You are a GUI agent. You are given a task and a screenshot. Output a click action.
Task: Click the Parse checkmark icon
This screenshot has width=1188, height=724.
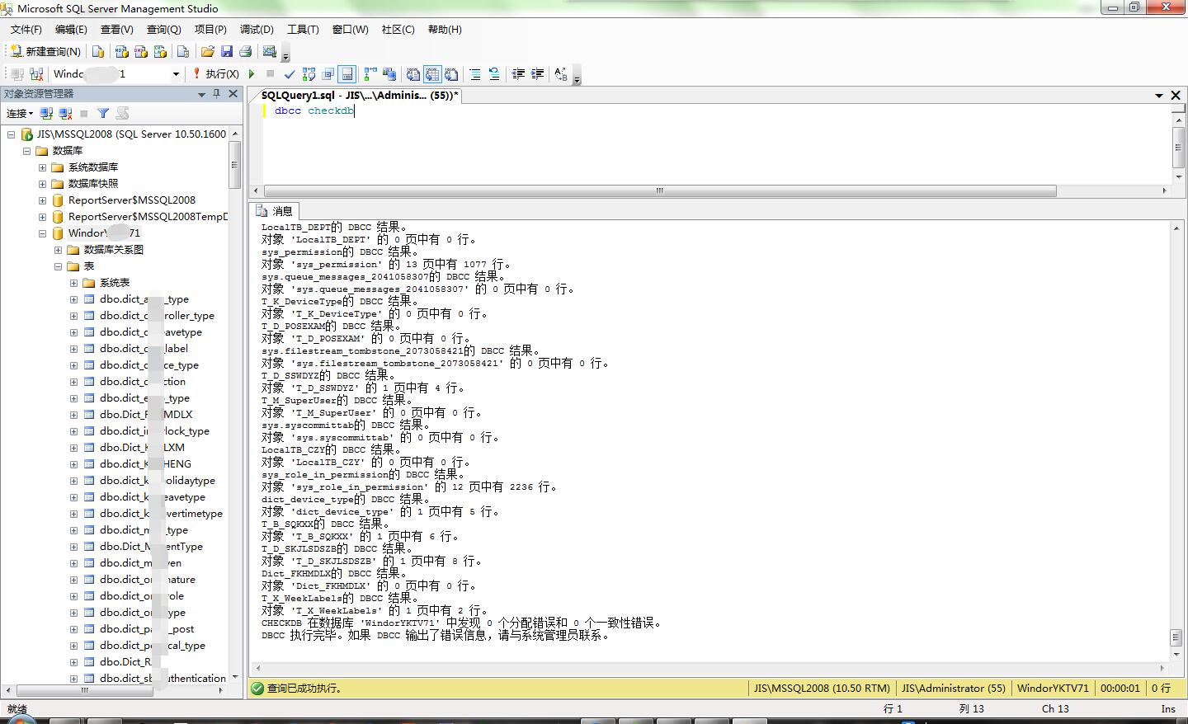[290, 74]
